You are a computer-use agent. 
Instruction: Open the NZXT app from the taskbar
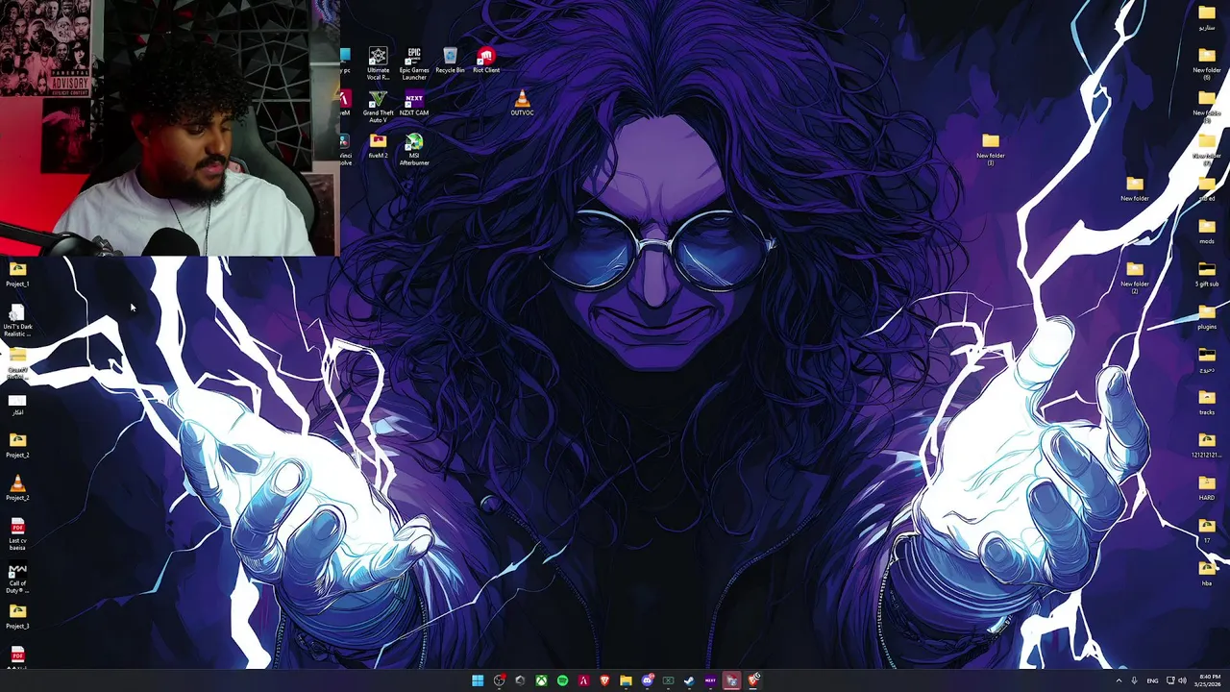(x=710, y=680)
